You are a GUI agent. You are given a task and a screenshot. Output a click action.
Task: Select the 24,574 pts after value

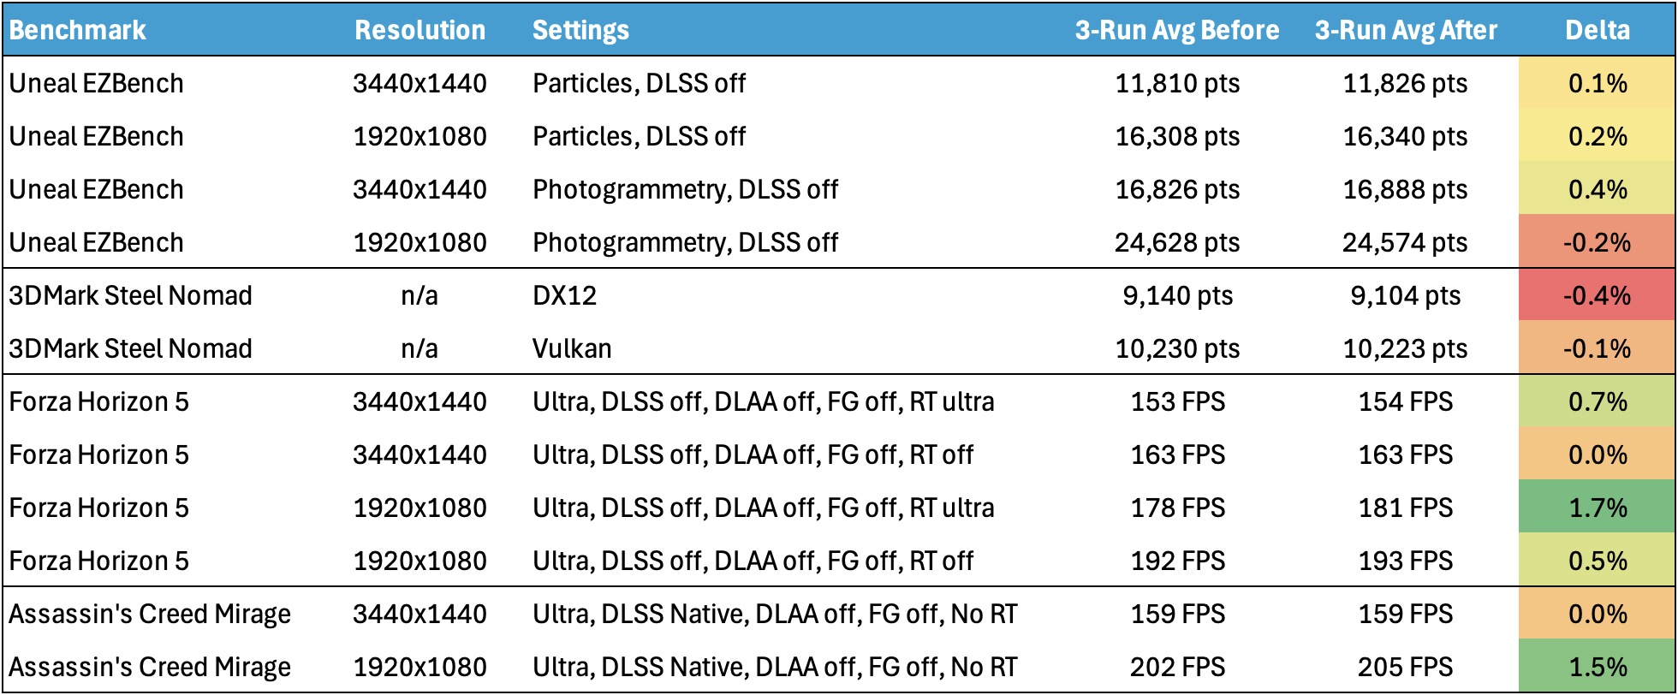[1405, 242]
